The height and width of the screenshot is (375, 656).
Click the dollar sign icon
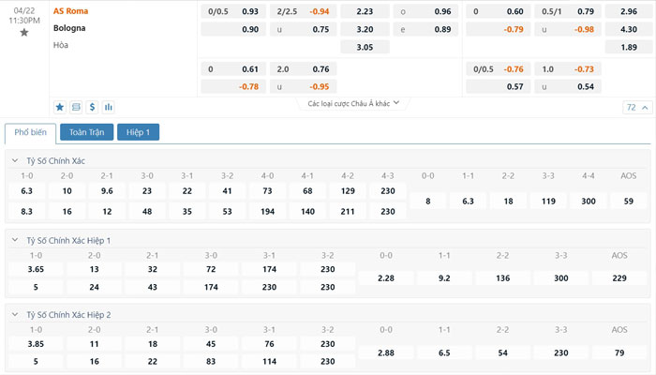[92, 107]
